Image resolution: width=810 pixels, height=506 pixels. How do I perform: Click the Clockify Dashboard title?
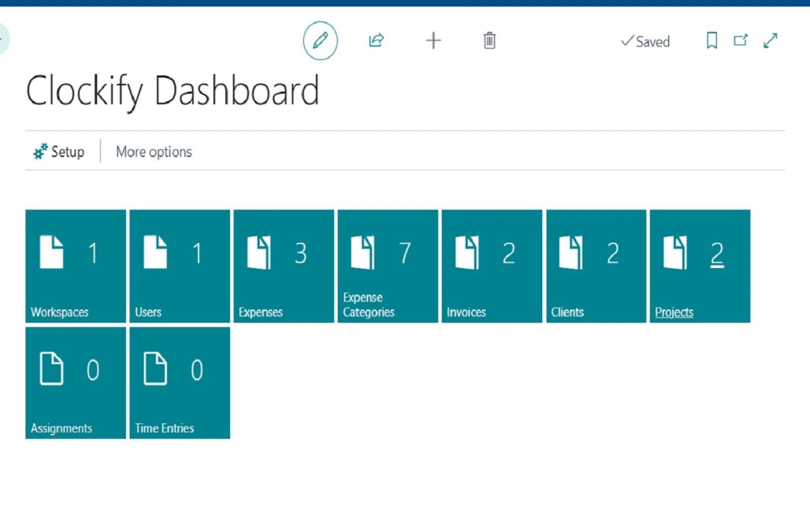tap(173, 91)
